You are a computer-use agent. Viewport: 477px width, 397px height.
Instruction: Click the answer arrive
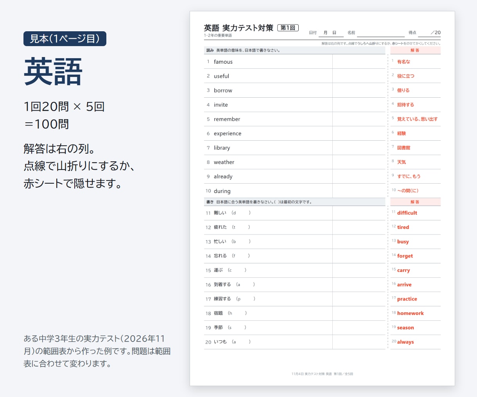click(404, 284)
